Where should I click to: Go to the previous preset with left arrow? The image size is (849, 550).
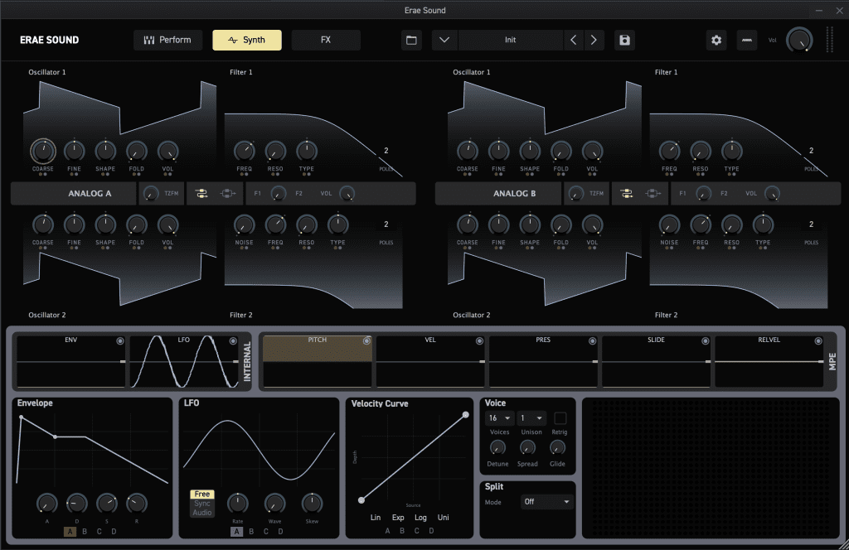click(574, 40)
